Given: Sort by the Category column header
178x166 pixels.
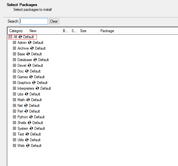Looking at the screenshot, I should (17, 31).
